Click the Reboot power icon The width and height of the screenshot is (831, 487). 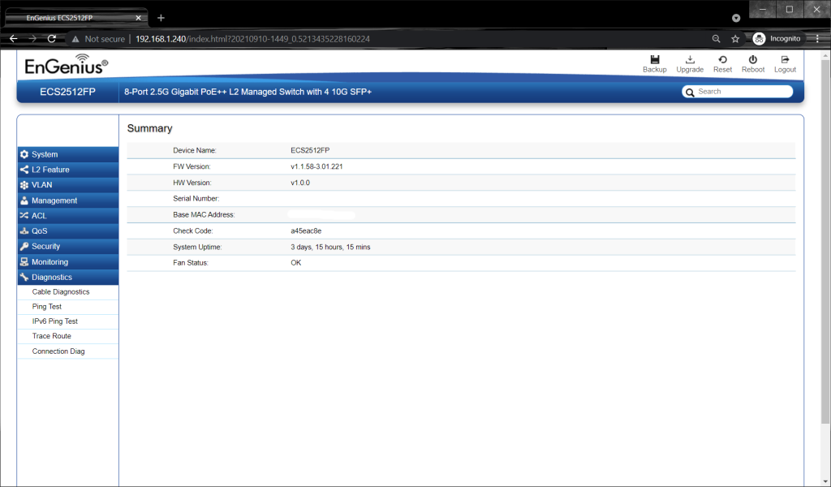click(752, 59)
